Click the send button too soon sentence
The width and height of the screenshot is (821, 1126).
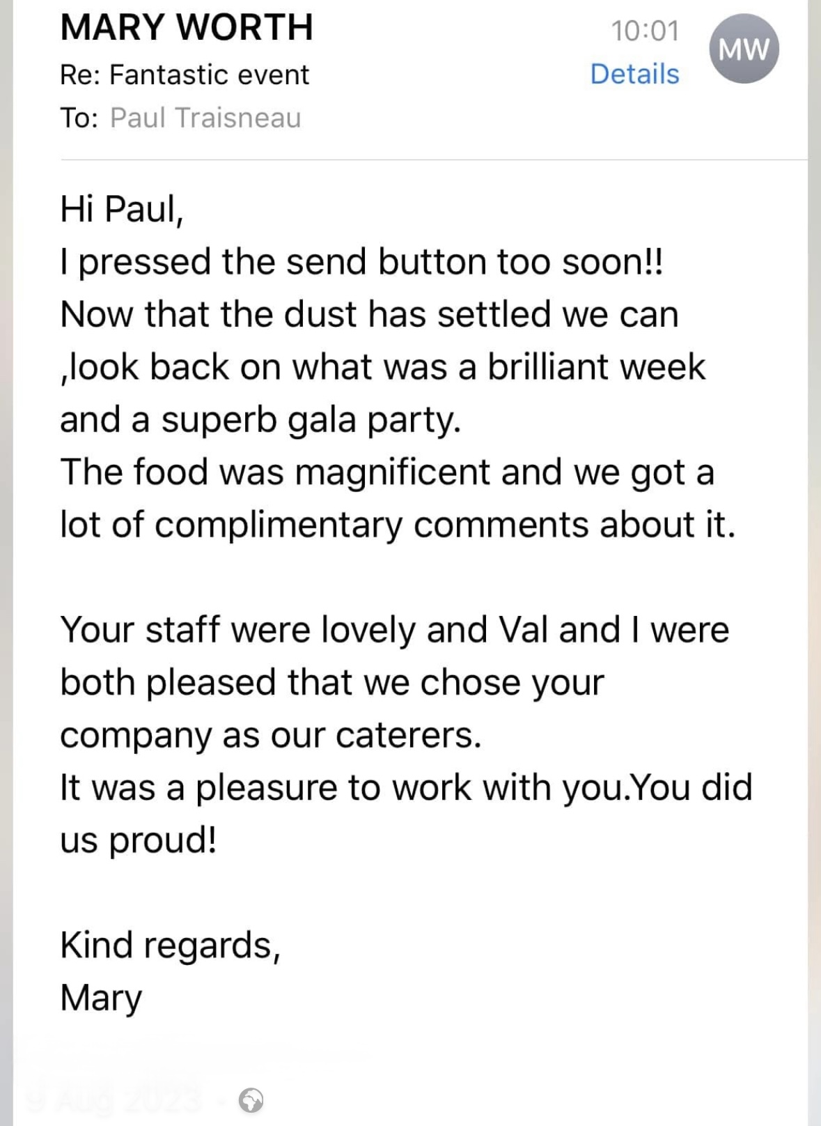[362, 262]
